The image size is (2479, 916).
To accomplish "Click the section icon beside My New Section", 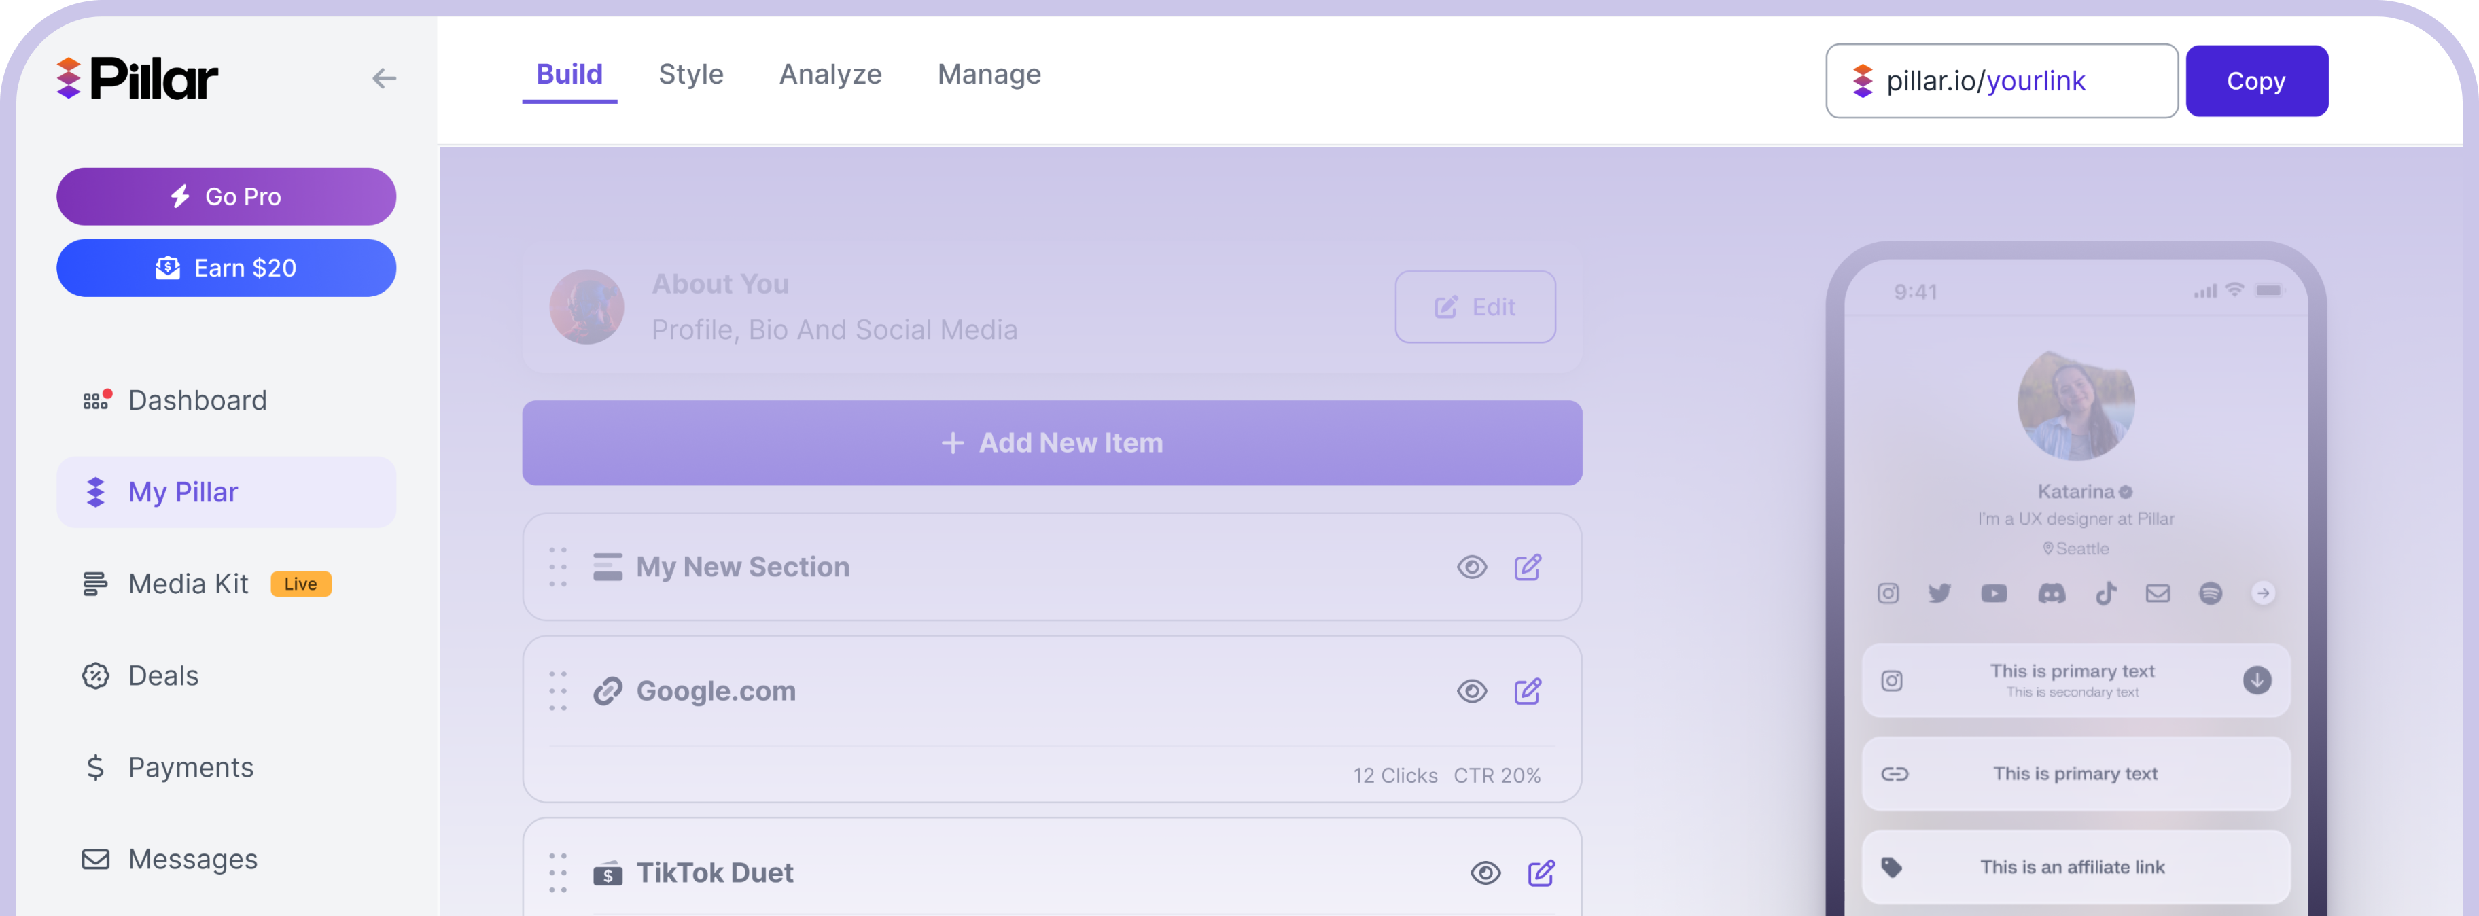I will (608, 567).
